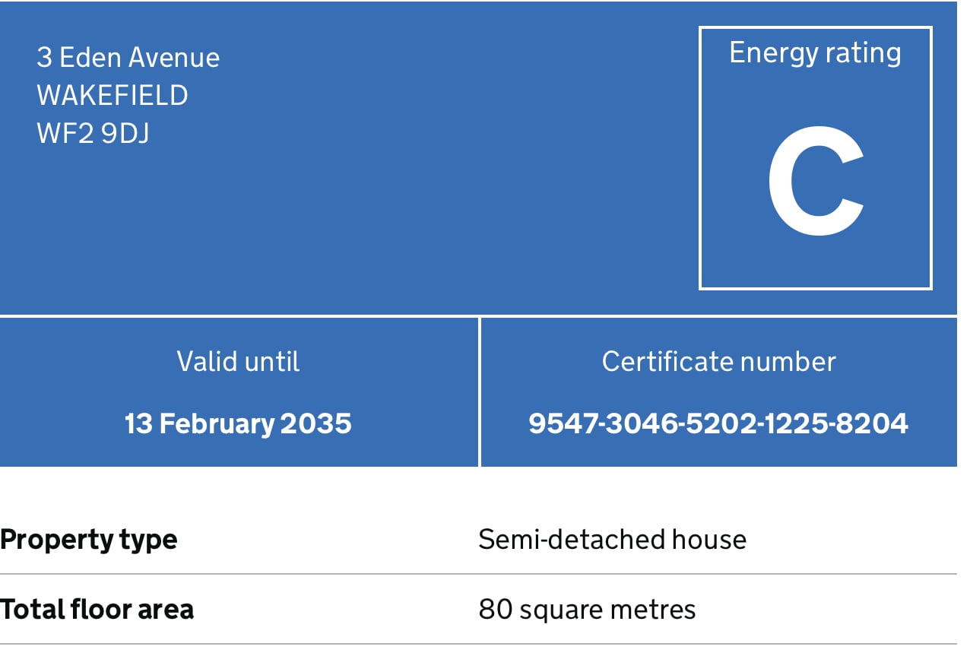Select the "80 square metres" value
970x672 pixels.
[587, 610]
